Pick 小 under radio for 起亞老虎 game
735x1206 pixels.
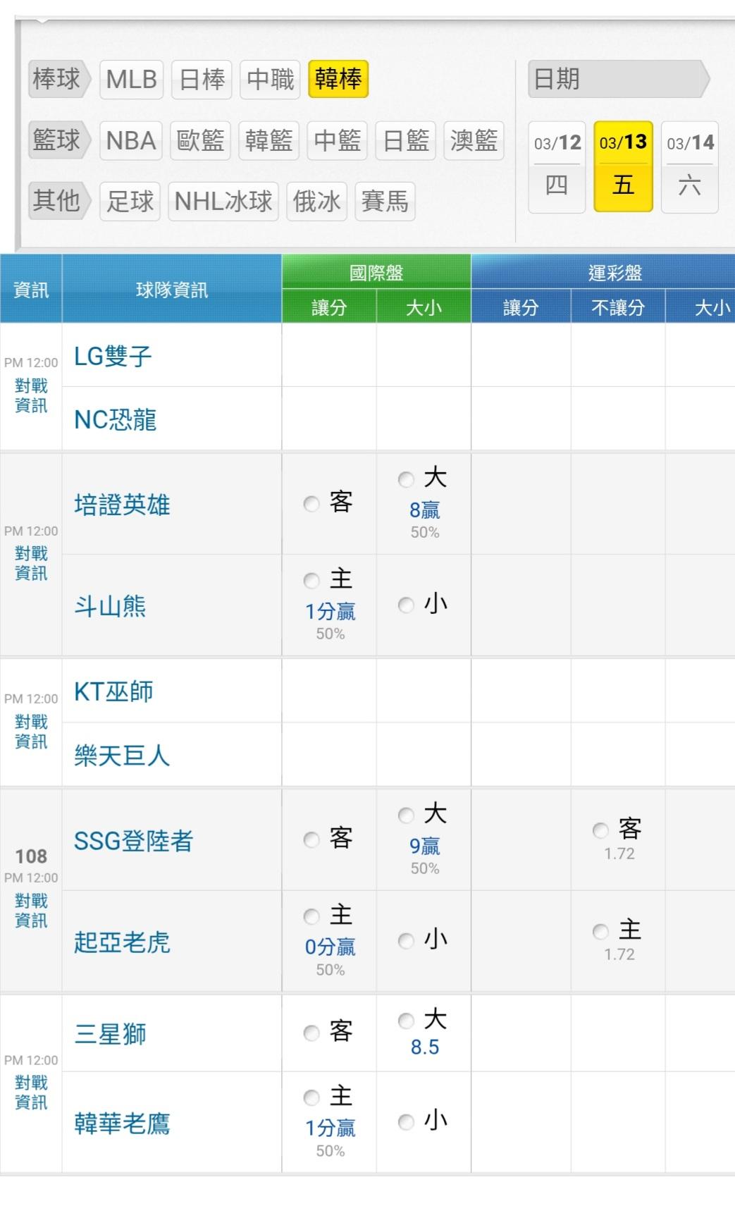point(406,941)
